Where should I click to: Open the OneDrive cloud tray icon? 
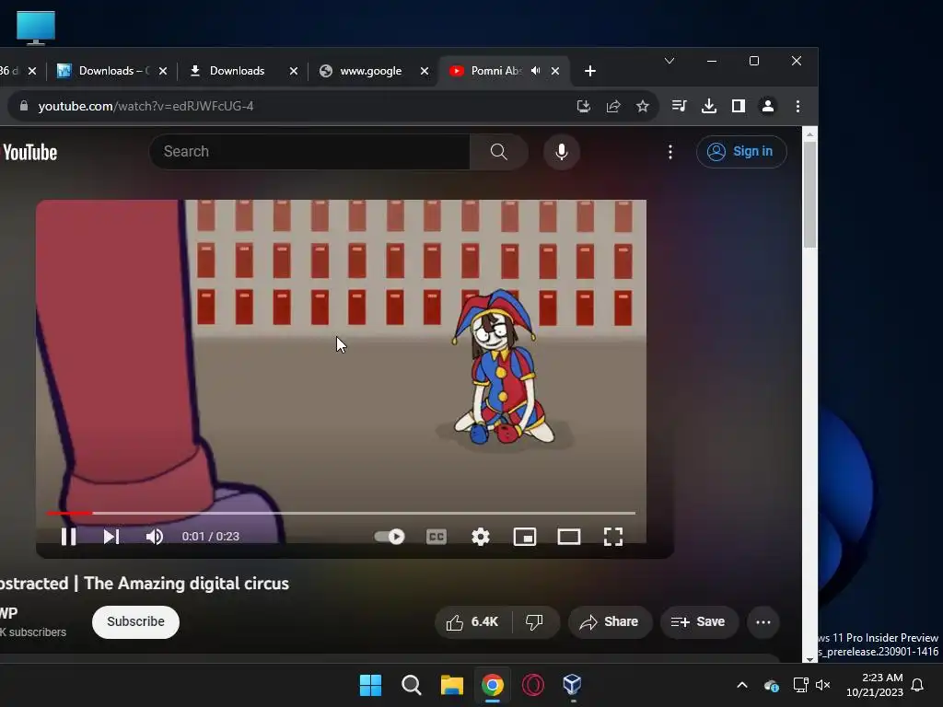(772, 685)
